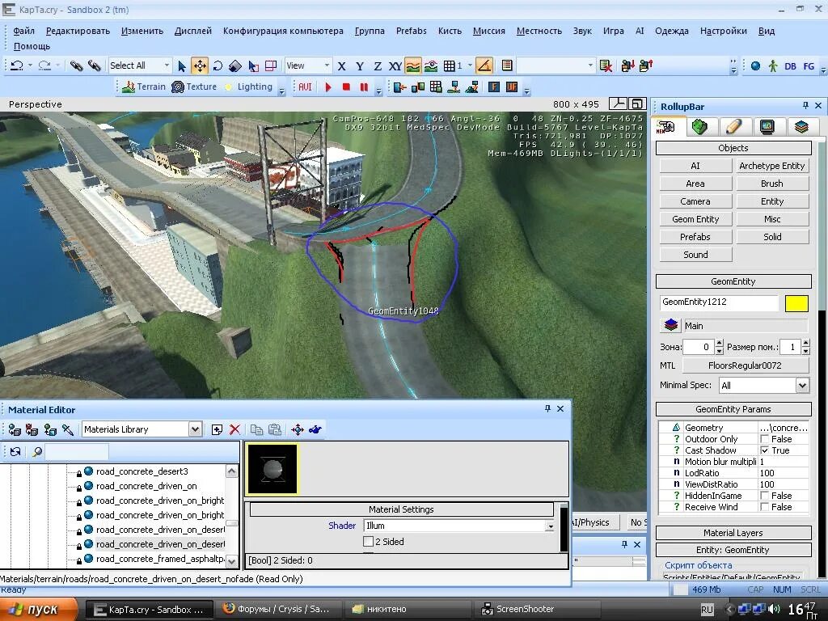Click the Undo arrow icon
This screenshot has width=828, height=621.
(x=17, y=65)
